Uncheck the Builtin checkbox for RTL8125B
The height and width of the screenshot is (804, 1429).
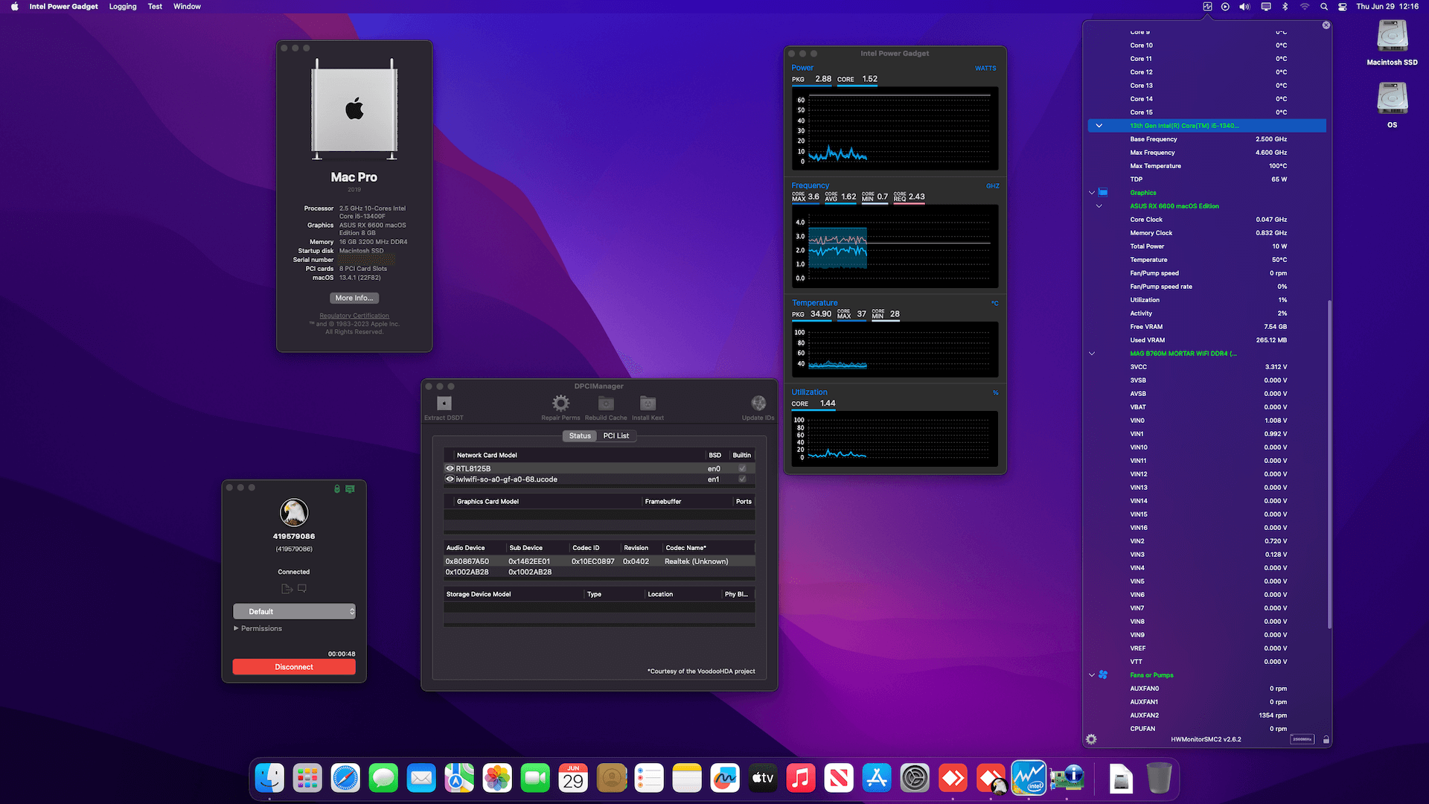click(741, 468)
